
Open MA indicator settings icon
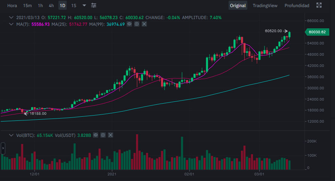tap(137, 24)
